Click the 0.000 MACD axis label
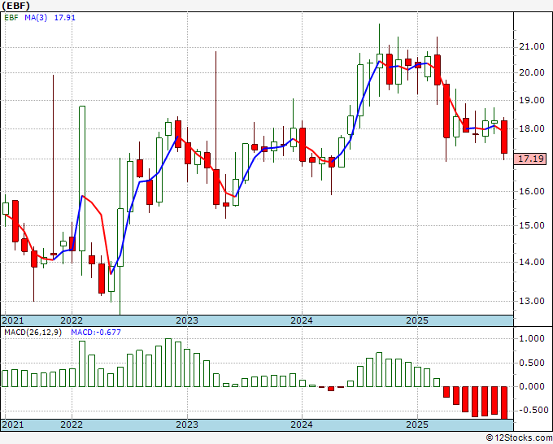 (x=532, y=386)
